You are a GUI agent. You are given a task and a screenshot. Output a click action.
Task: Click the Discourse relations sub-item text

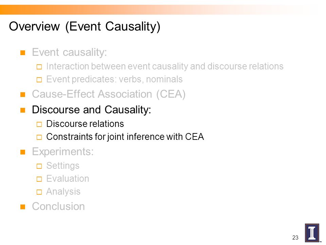tap(85, 124)
